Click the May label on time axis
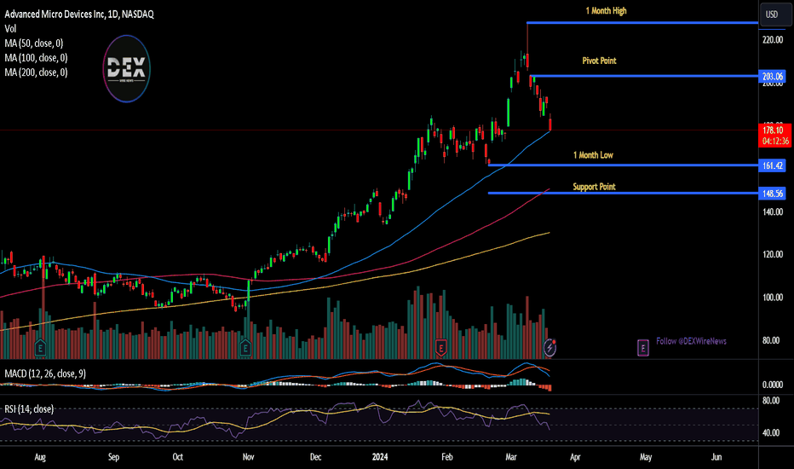Image resolution: width=794 pixels, height=469 pixels. pyautogui.click(x=646, y=457)
